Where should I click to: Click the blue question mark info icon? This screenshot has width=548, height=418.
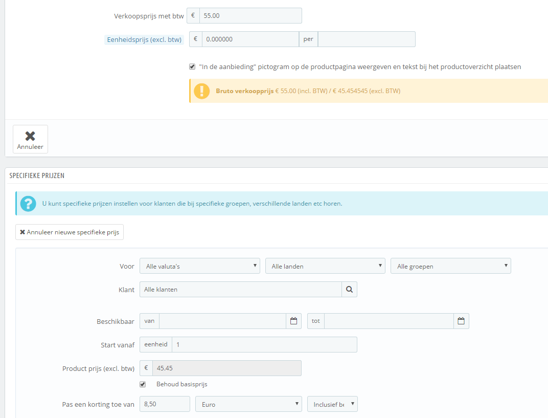point(28,203)
